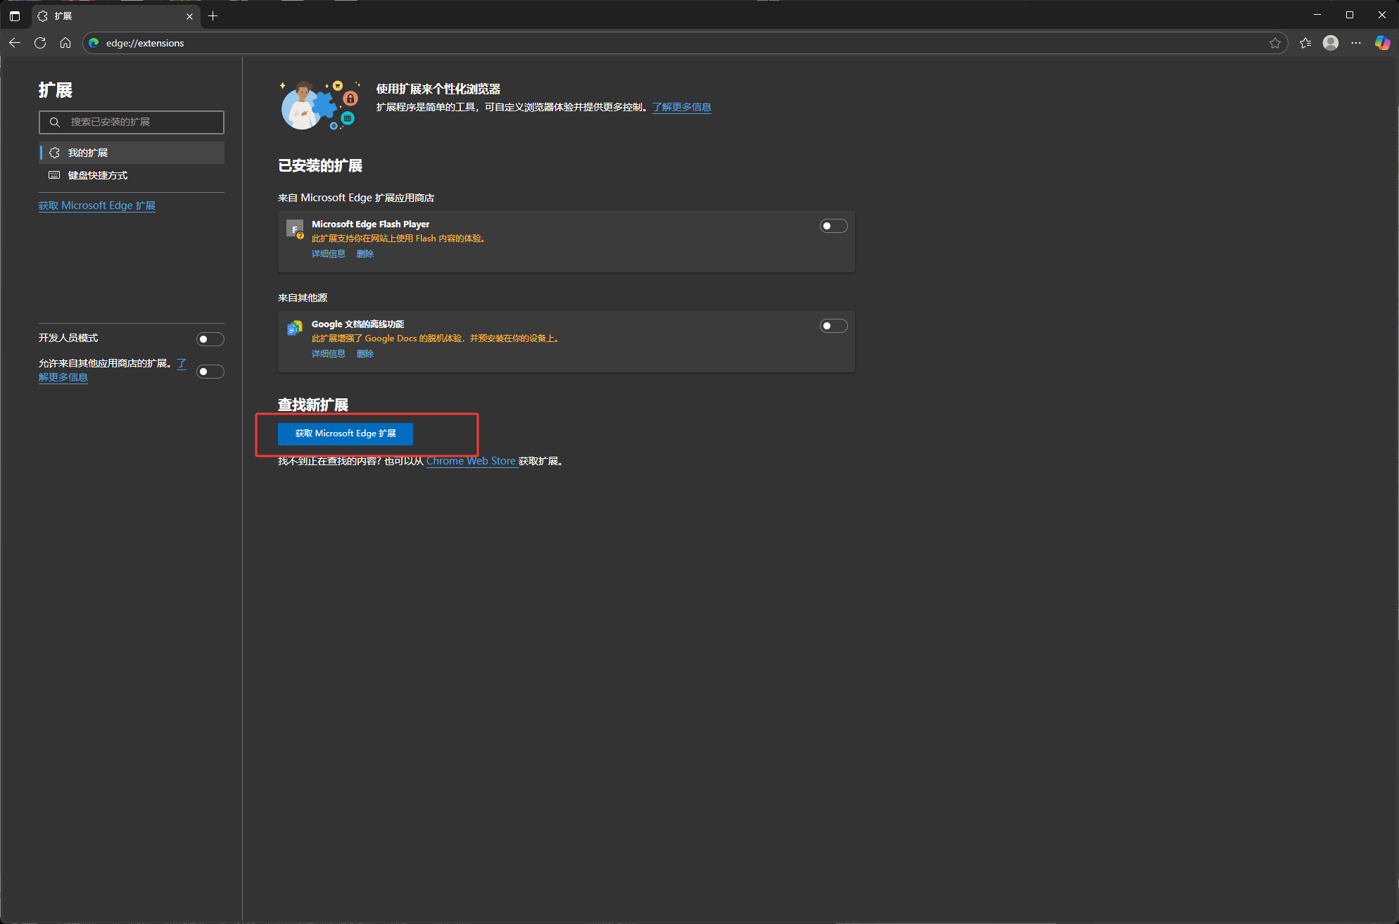The image size is (1399, 924).
Task: Turn on 开发人员模式 switch
Action: pos(210,339)
